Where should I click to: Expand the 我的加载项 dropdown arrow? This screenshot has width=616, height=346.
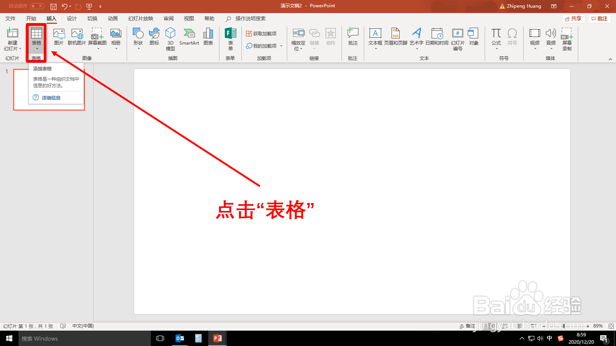pos(281,46)
